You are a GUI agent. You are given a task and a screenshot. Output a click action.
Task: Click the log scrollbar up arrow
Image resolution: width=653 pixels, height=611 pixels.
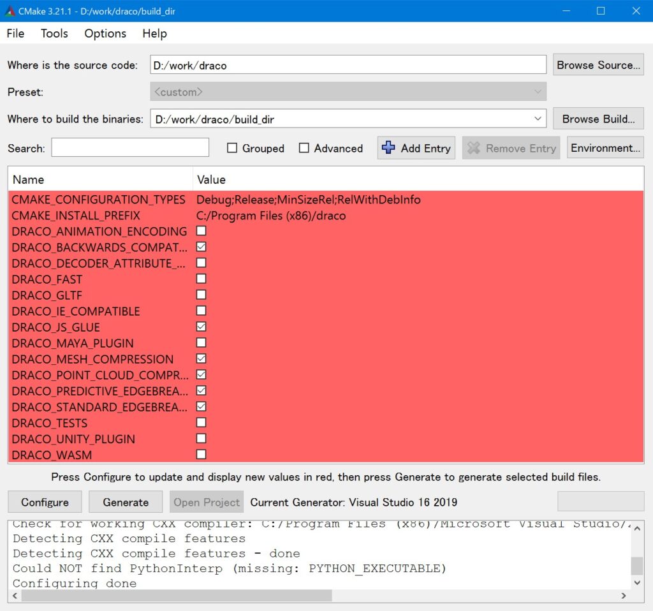tap(637, 528)
